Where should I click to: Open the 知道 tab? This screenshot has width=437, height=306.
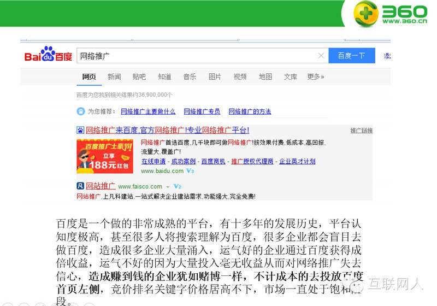tap(164, 76)
